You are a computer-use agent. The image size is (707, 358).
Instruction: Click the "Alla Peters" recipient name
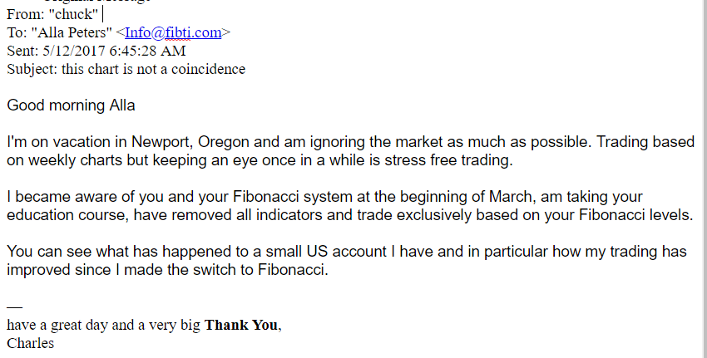72,32
